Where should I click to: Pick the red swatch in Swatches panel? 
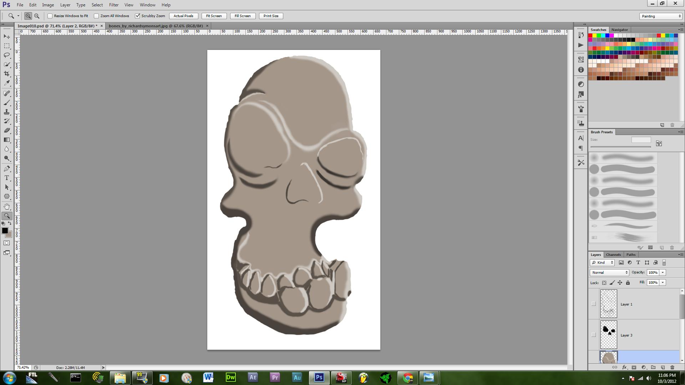(590, 36)
